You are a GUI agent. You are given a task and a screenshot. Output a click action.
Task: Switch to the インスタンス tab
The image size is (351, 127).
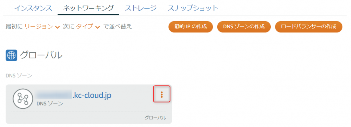(33, 8)
